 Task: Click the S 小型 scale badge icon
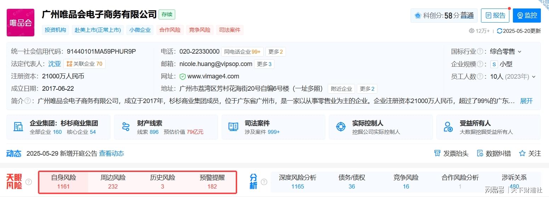pos(494,64)
